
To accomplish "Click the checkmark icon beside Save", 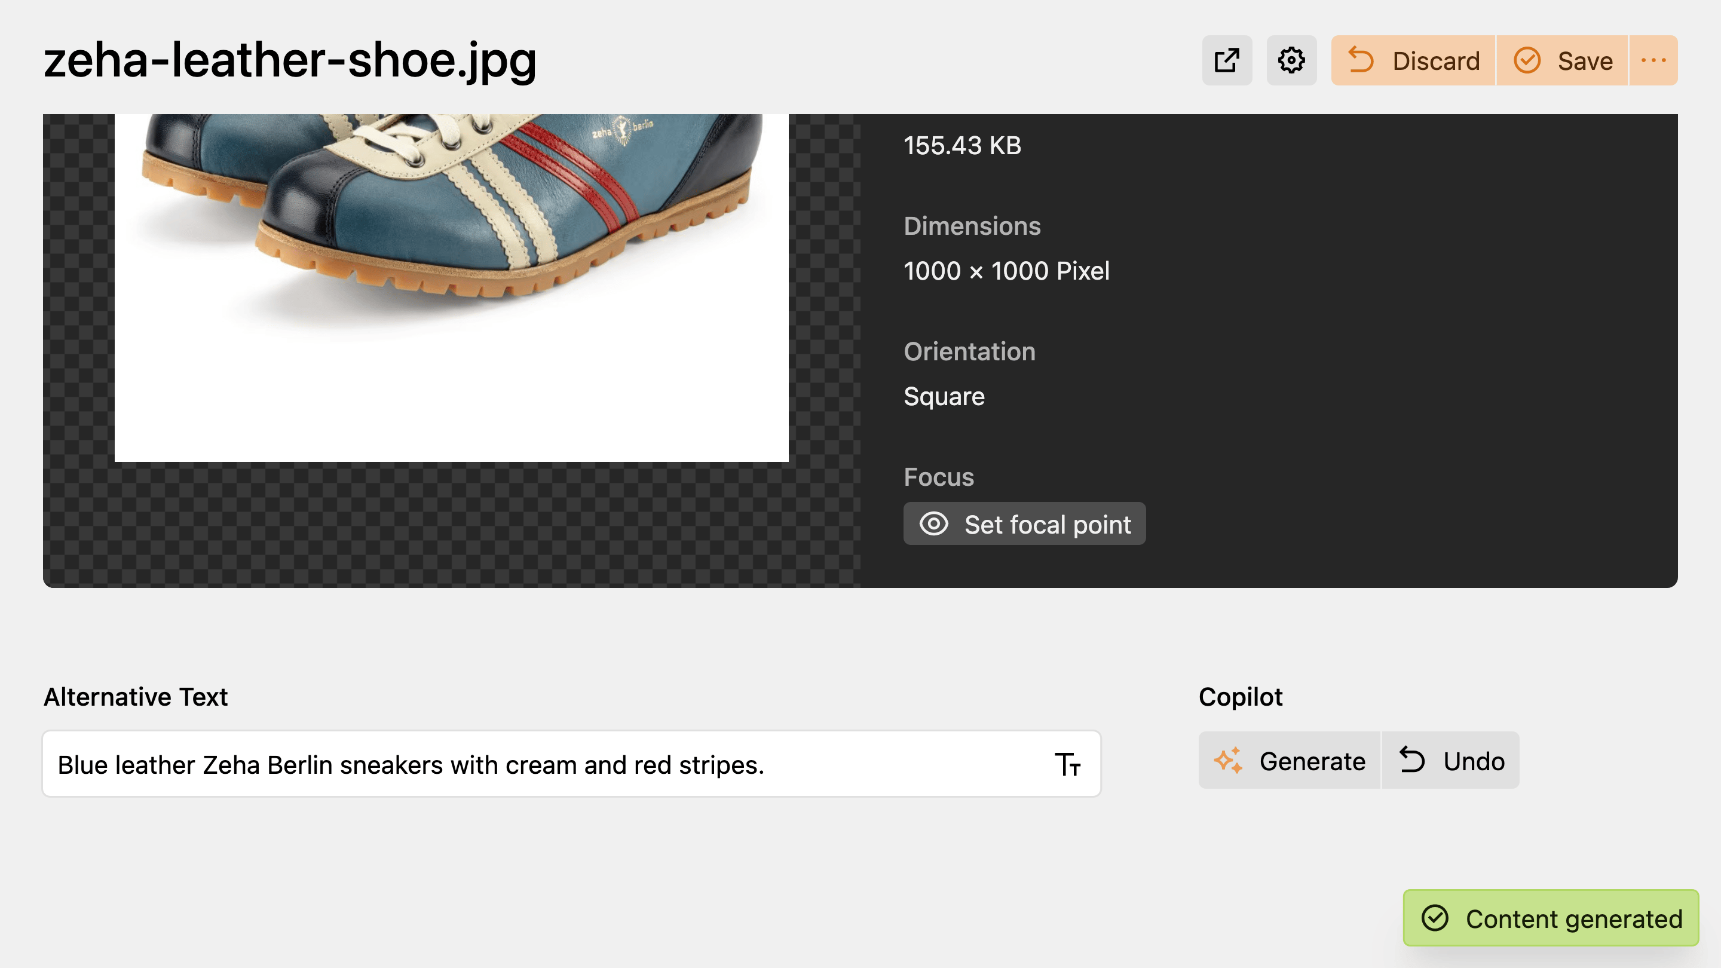I will (x=1528, y=60).
